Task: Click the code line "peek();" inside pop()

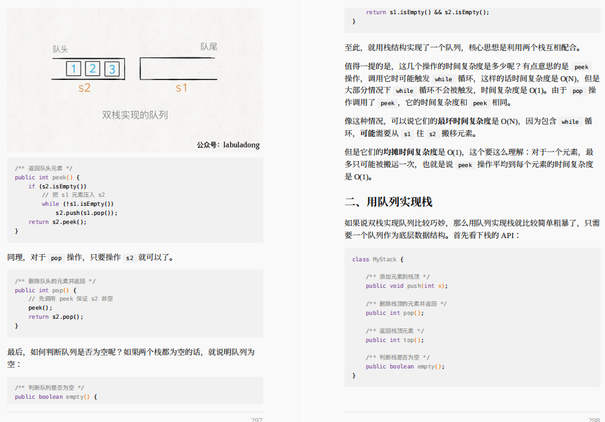Action: (40, 308)
